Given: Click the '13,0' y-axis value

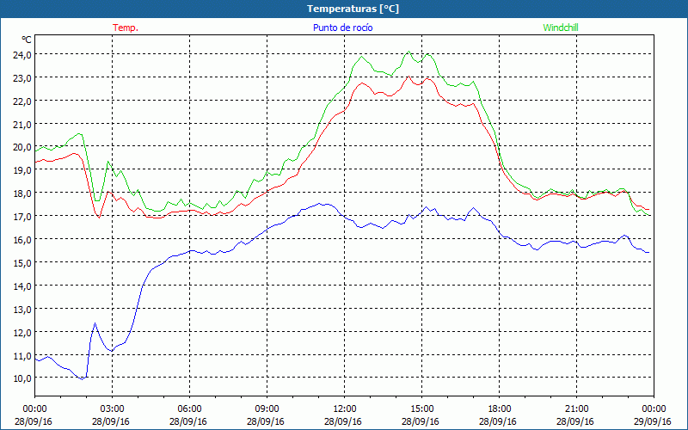Looking at the screenshot, I should click(x=22, y=310).
